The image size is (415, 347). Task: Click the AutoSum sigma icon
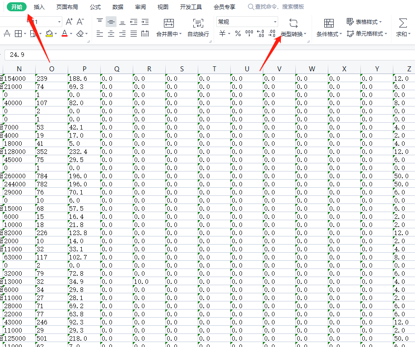click(x=403, y=23)
